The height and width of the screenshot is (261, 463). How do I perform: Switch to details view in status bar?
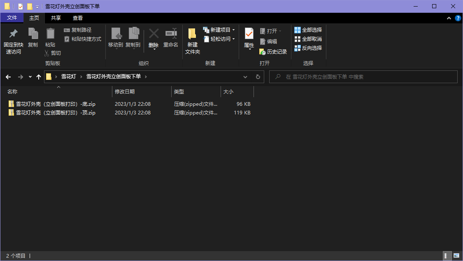(447, 256)
